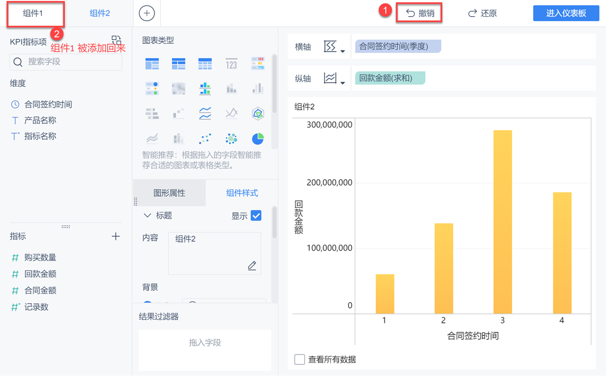The width and height of the screenshot is (606, 376).
Task: Click the vertical grip handle beside 图形属性
Action: (135, 201)
